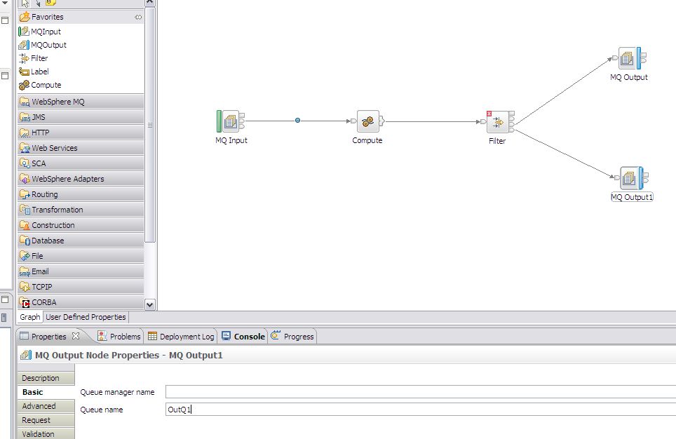Close the Properties view tab
Viewport: 676px width, 439px height.
click(76, 335)
